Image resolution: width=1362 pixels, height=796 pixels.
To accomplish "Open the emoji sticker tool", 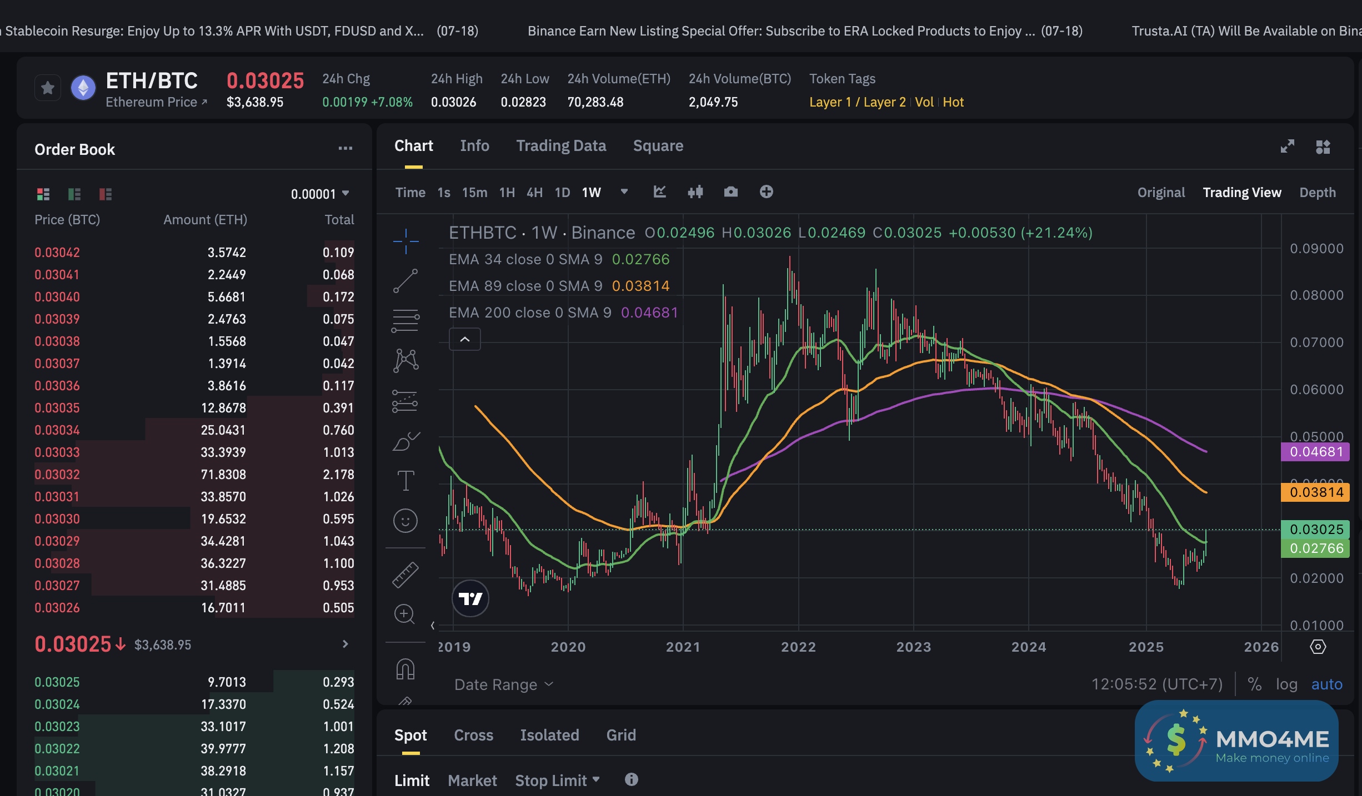I will pyautogui.click(x=405, y=521).
